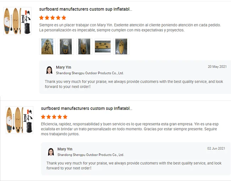The width and height of the screenshot is (231, 181).
Task: Open the second review photo thumbnail
Action: [x=66, y=47]
